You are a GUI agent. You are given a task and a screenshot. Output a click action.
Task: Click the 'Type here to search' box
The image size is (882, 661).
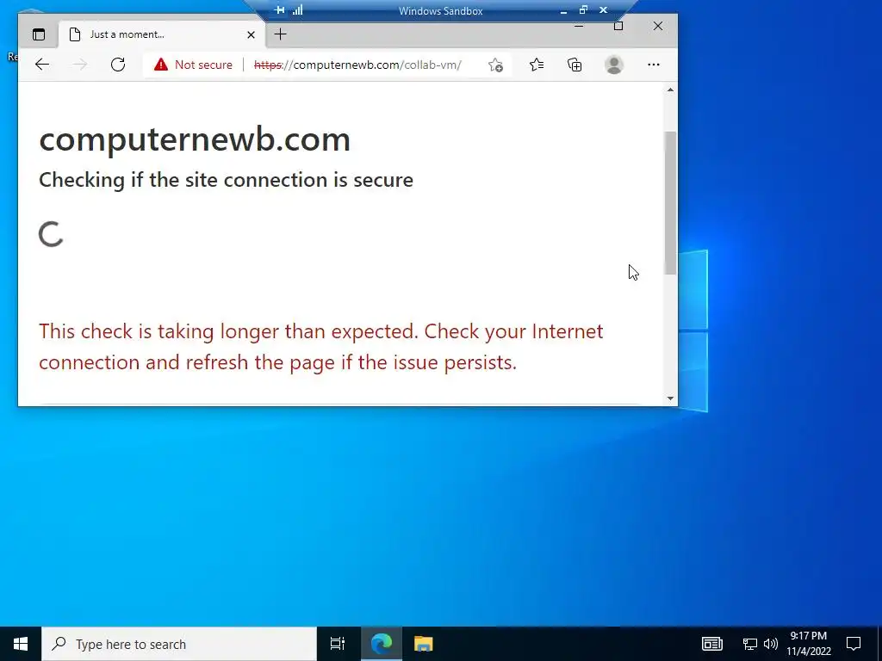coord(179,644)
